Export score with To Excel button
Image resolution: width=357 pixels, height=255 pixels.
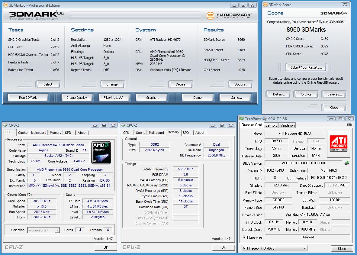point(306,94)
